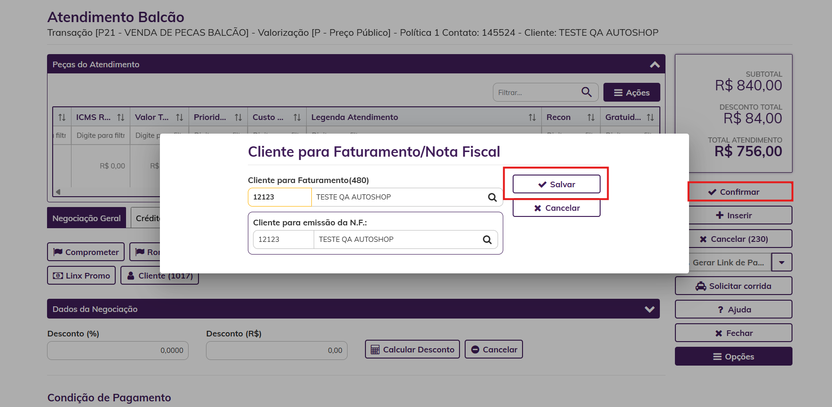Screen dimensions: 832x407
Task: Click Gerar Link de Pa... button
Action: pos(729,262)
